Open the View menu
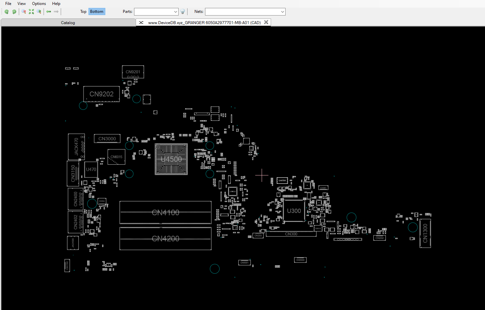Viewport: 485px width, 310px height. click(21, 4)
